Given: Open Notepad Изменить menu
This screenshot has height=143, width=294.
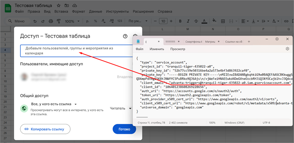Looking at the screenshot, I should (x=157, y=49).
